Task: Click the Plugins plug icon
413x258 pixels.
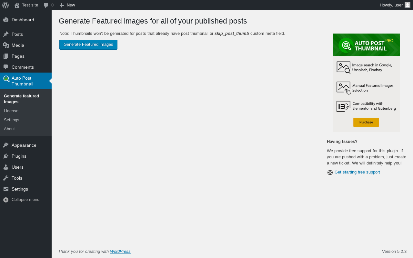Action: point(6,156)
